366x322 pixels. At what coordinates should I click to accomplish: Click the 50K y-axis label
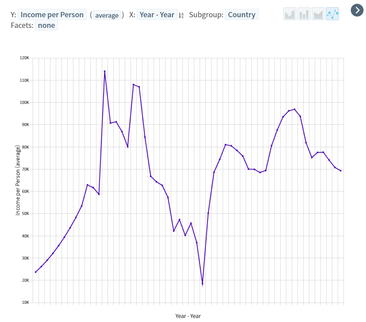[25, 214]
